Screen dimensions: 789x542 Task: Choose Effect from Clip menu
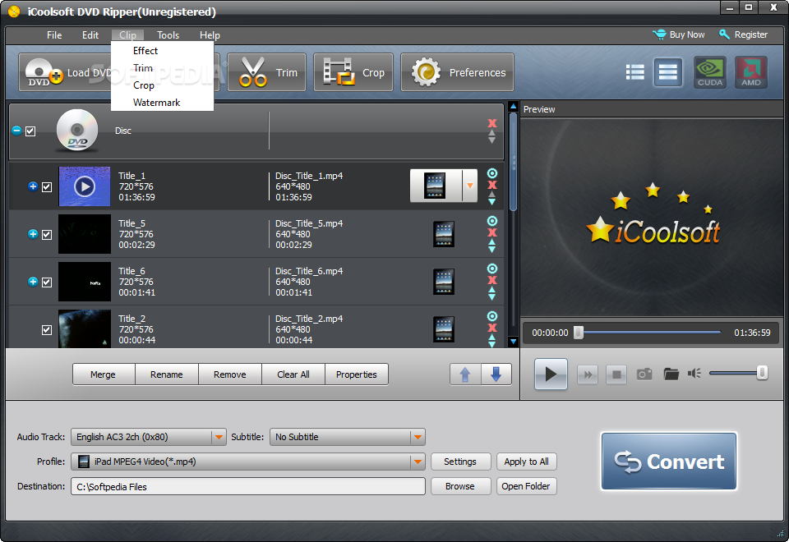coord(145,51)
